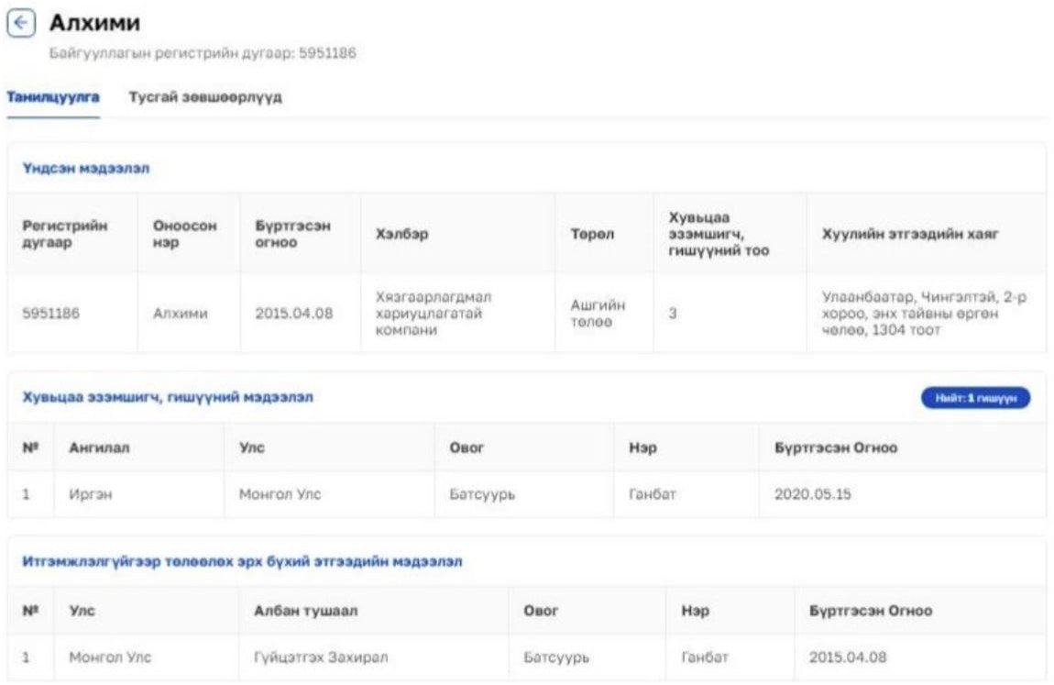Click the Үндсэн мэдээлэл section title
Image resolution: width=1054 pixels, height=685 pixels.
(86, 169)
